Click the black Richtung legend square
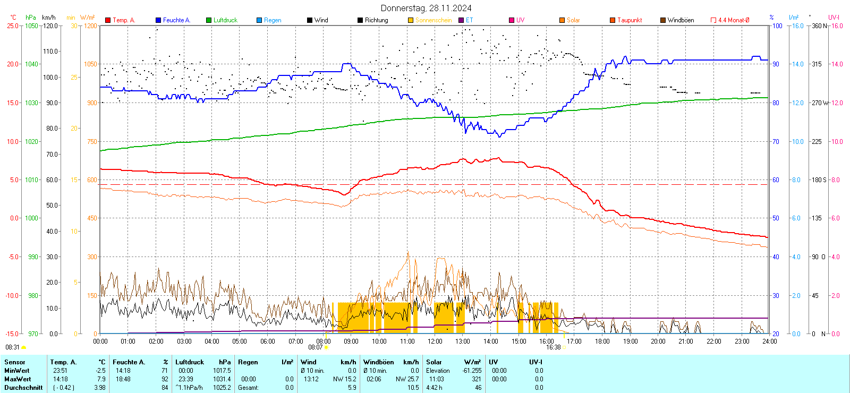850x393 pixels. pyautogui.click(x=360, y=20)
